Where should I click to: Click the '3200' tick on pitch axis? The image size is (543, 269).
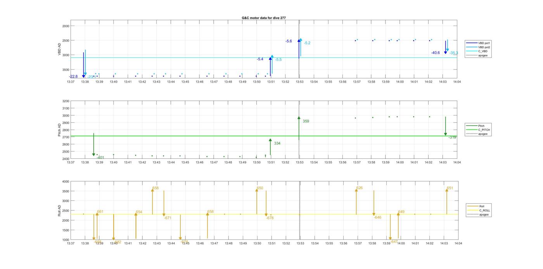click(66, 101)
